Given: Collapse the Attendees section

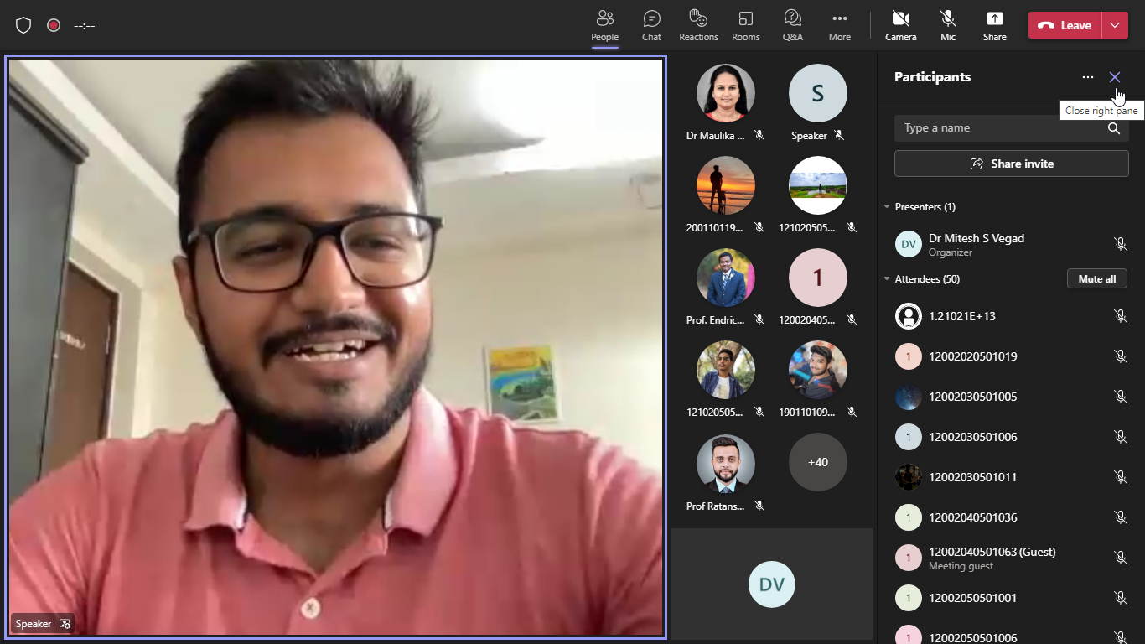Looking at the screenshot, I should click(x=887, y=279).
